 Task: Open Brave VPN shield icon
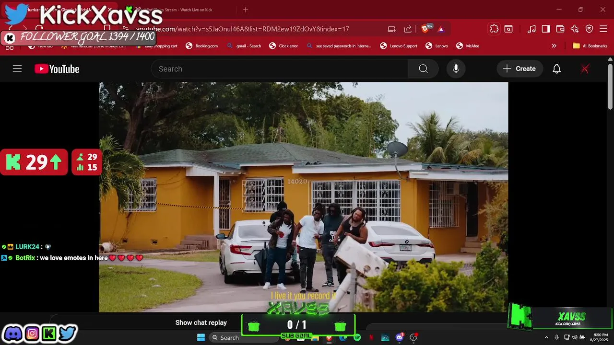click(590, 29)
